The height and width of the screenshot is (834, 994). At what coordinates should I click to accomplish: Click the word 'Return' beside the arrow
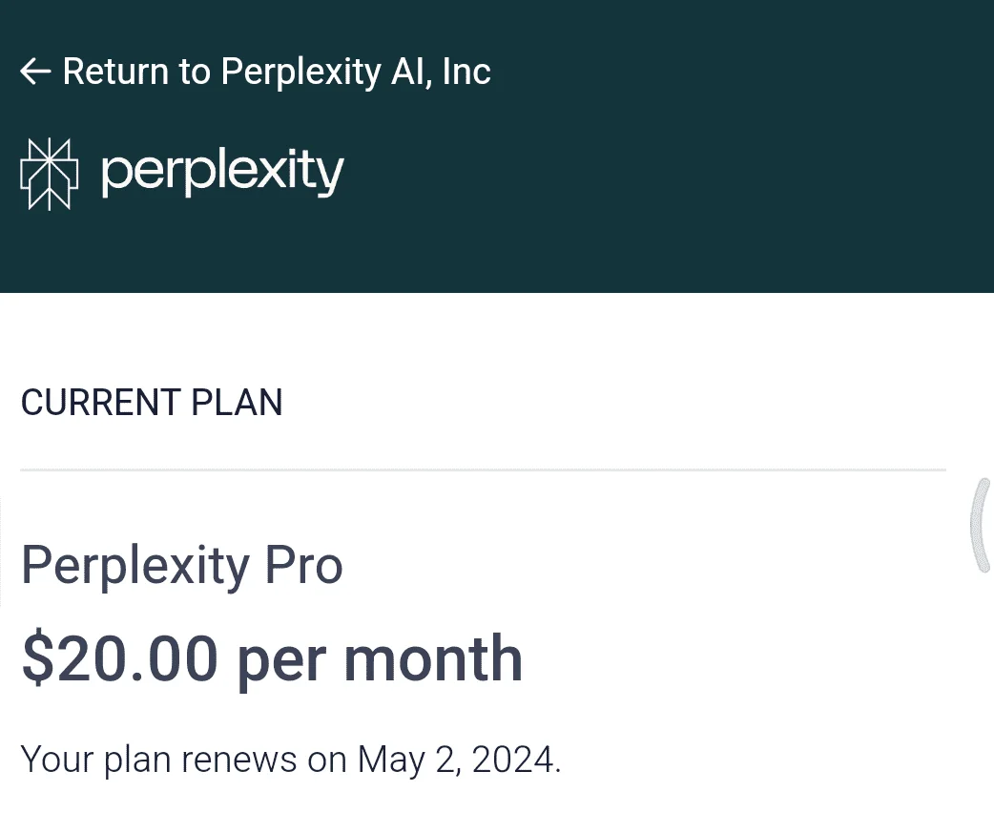tap(115, 71)
